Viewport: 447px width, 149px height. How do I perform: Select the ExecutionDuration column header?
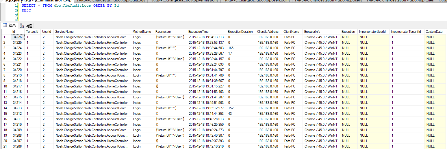[241, 32]
